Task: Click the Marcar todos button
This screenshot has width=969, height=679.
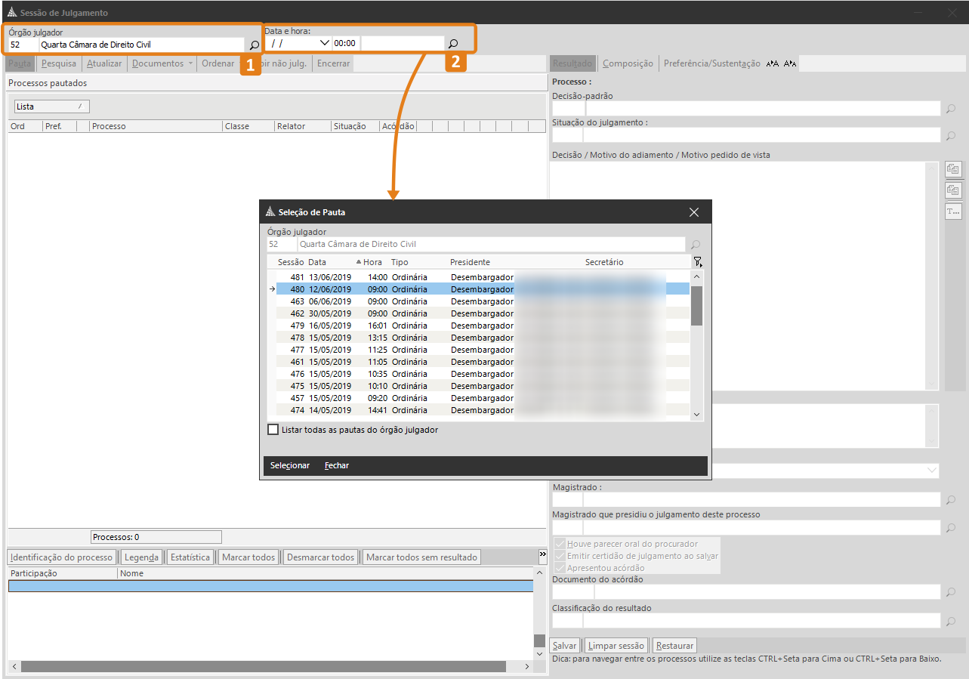Action: coord(248,557)
